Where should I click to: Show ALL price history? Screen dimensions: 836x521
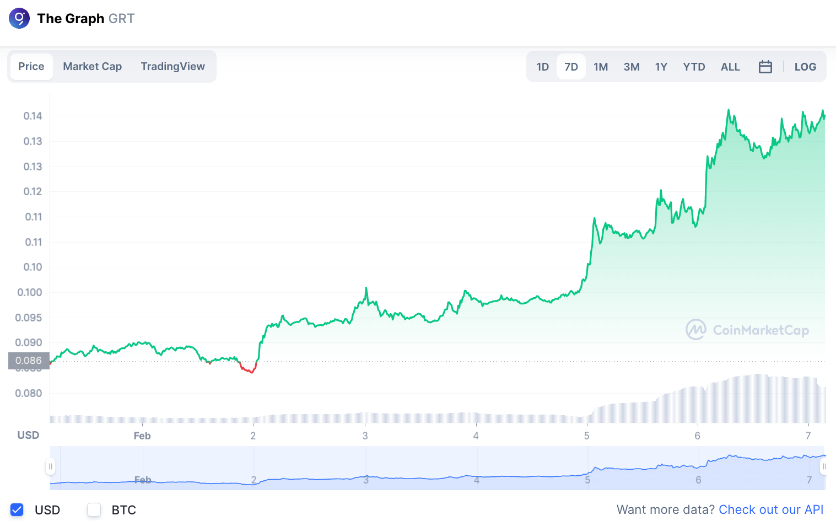tap(730, 67)
